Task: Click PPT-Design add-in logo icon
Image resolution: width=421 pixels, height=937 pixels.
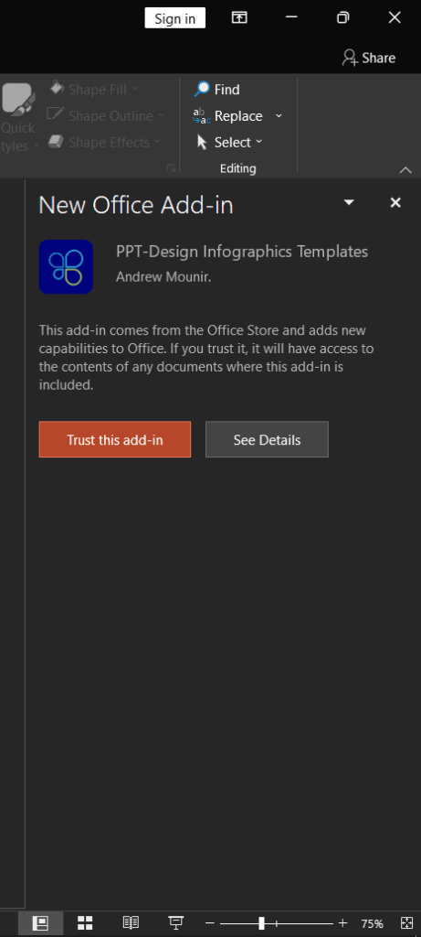Action: tap(66, 266)
